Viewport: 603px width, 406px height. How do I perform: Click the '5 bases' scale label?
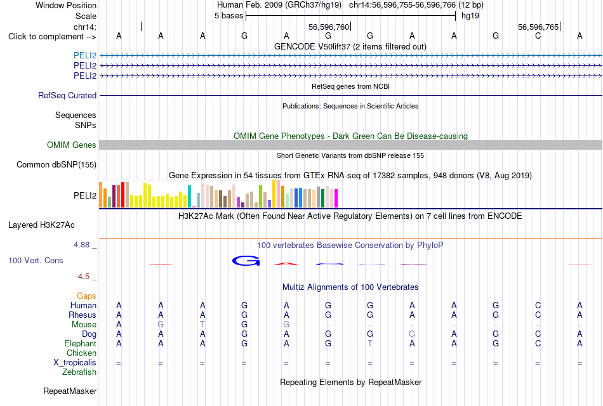pyautogui.click(x=229, y=16)
